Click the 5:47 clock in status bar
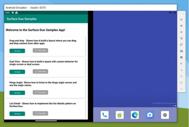This screenshot has height=127, width=189. point(8,13)
